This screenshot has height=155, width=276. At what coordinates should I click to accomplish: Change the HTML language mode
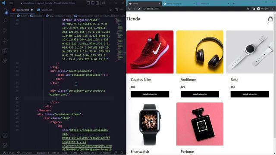point(74,153)
